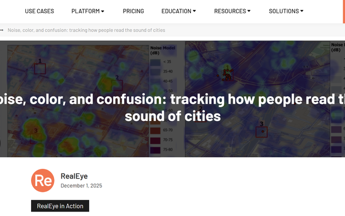The height and width of the screenshot is (216, 345).
Task: Expand the RESOURCES dropdown menu
Action: click(232, 11)
